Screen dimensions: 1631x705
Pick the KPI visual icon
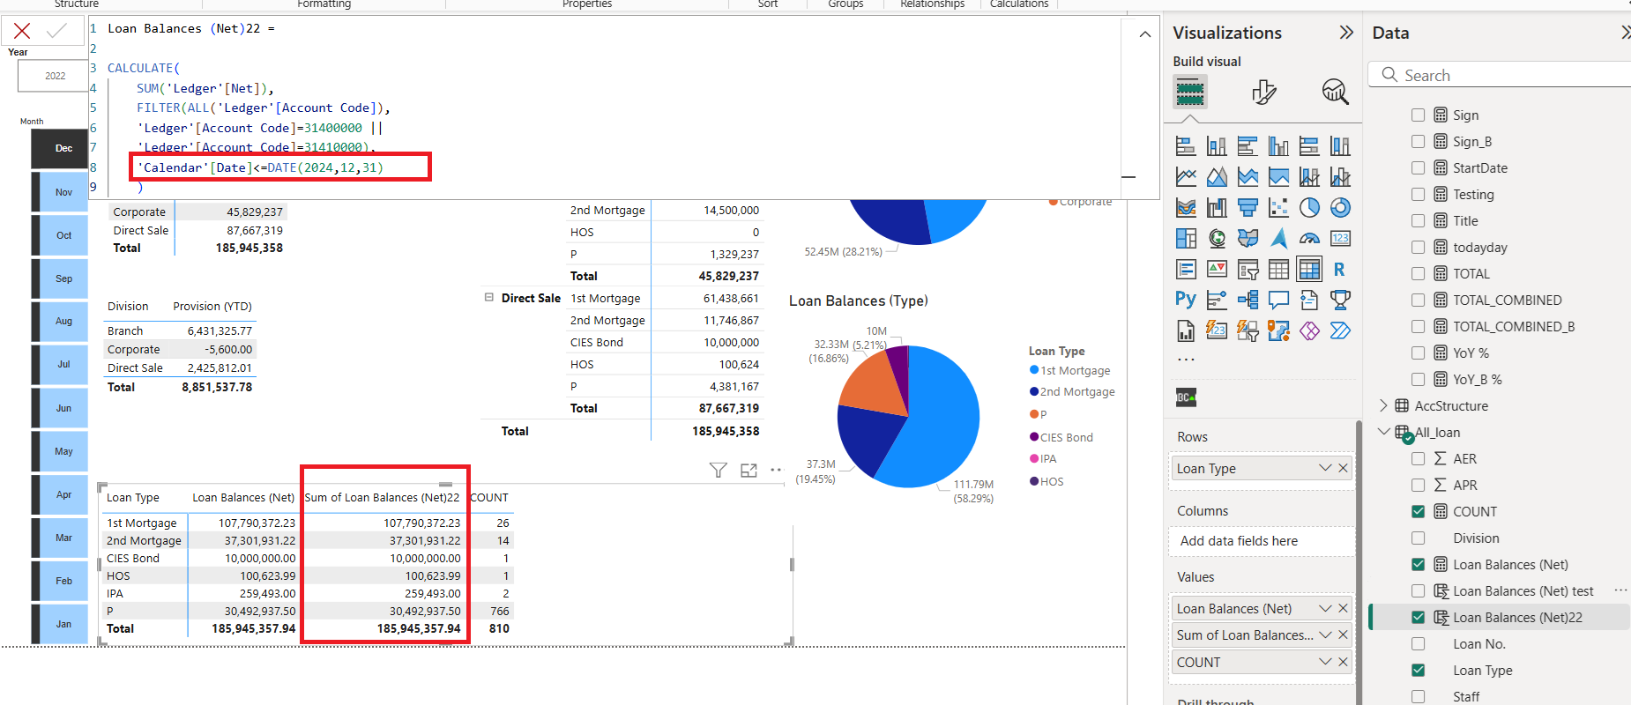1217,270
